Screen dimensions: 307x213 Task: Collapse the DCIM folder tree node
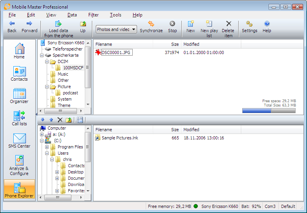pos(47,61)
